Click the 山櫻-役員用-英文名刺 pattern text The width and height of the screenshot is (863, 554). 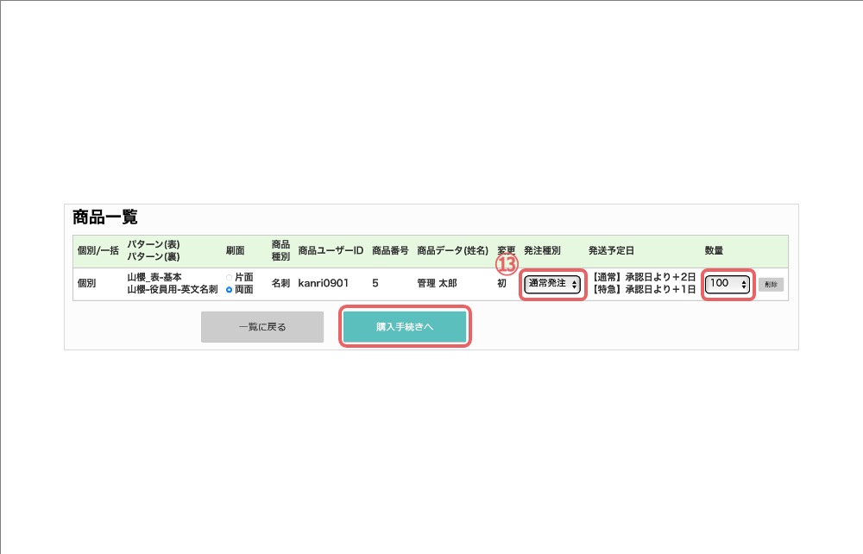[x=173, y=289]
